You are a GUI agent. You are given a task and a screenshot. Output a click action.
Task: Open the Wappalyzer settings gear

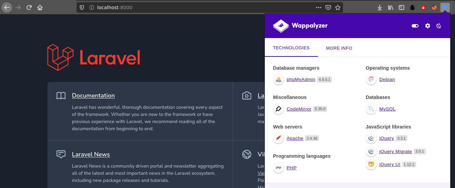tap(427, 26)
